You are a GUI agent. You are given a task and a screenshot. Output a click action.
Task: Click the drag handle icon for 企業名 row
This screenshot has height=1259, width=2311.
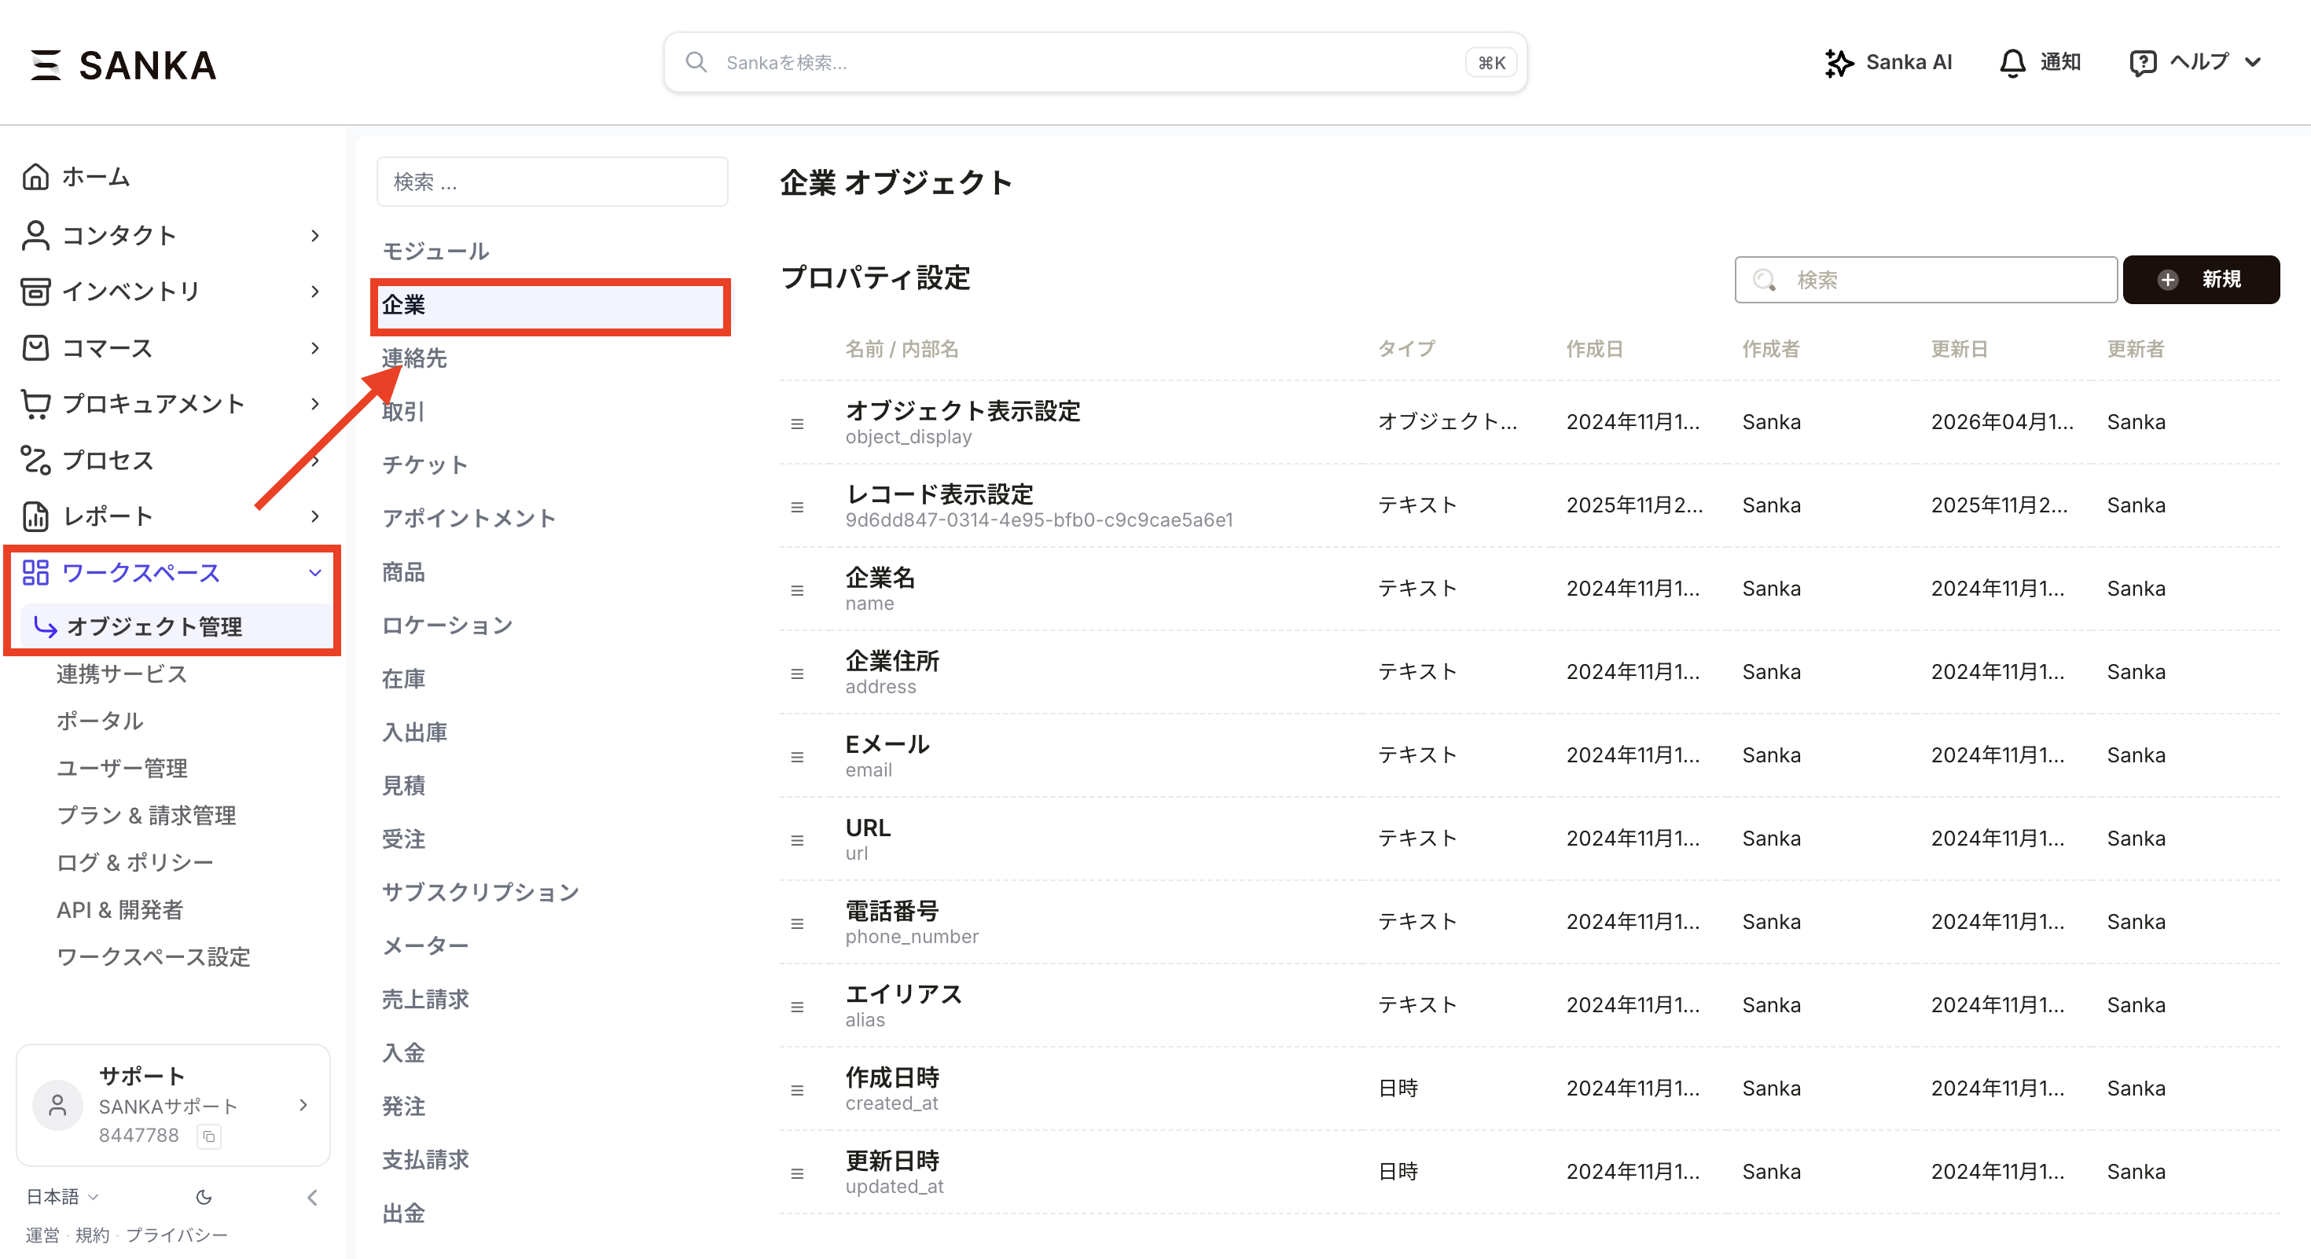click(x=796, y=590)
